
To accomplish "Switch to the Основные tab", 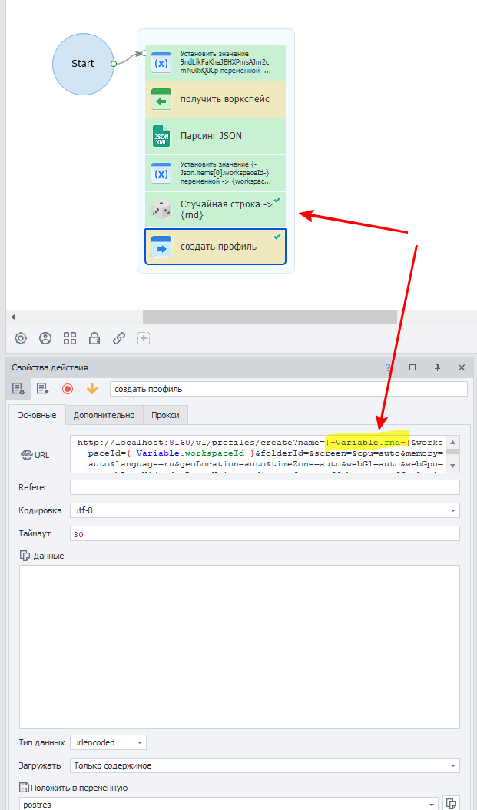I will click(x=37, y=415).
